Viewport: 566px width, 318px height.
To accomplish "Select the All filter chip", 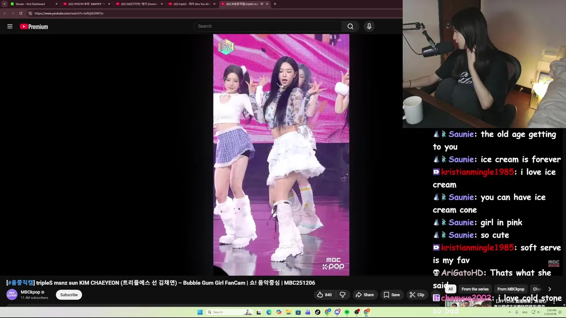I will click(451, 289).
